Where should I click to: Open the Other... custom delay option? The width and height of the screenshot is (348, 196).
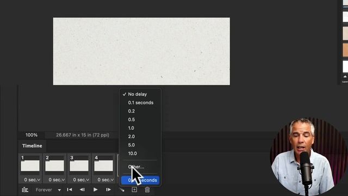pos(140,167)
